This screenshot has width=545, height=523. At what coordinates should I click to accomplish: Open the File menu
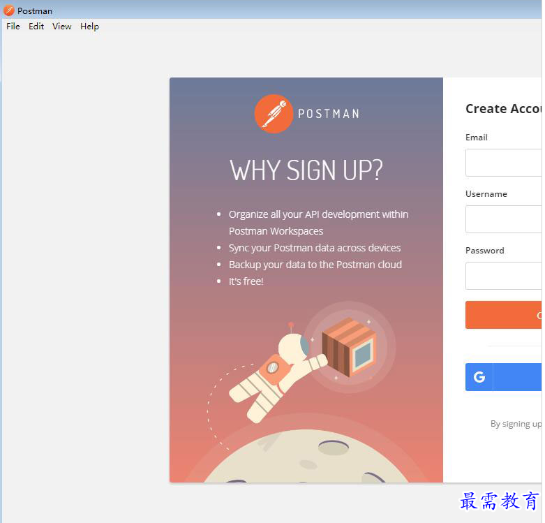[13, 27]
